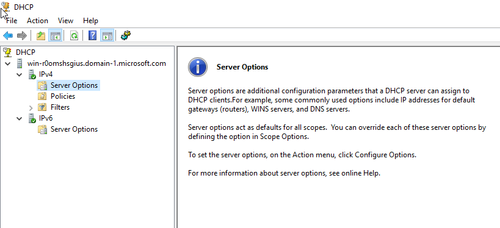
Task: Select Server Options under IPv6
Action: tap(74, 129)
